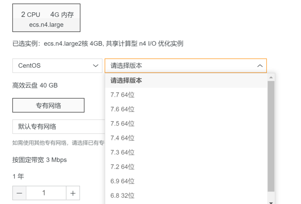Click the dropdown list scroll-down arrow
Viewport: 301px width, 204px height.
(271, 202)
